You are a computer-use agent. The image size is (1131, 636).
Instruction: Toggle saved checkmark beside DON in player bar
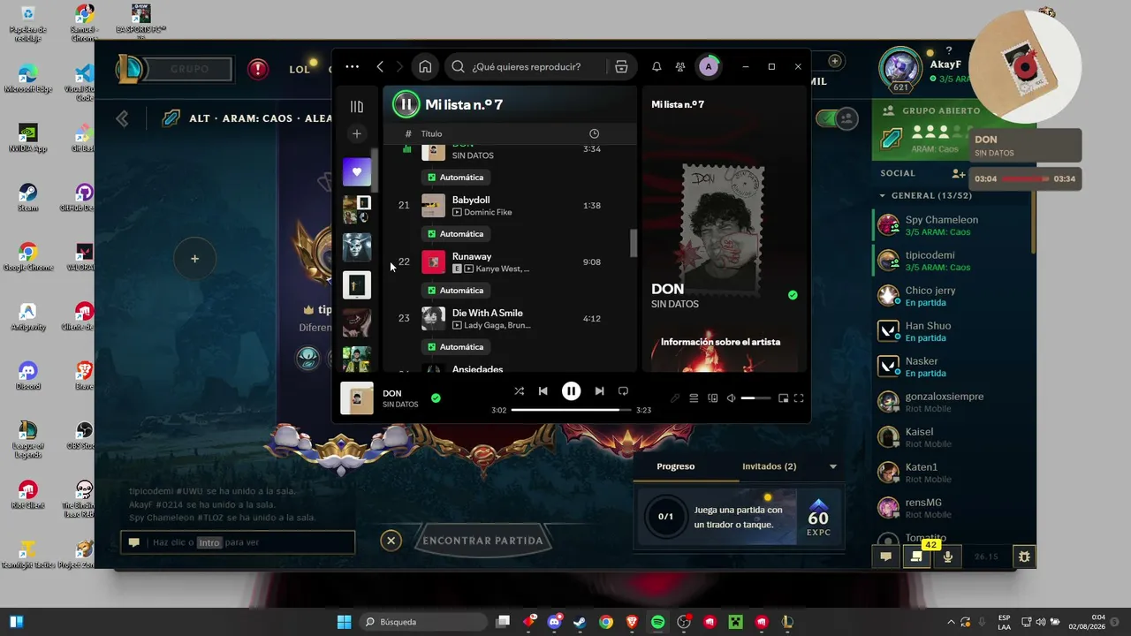point(436,398)
